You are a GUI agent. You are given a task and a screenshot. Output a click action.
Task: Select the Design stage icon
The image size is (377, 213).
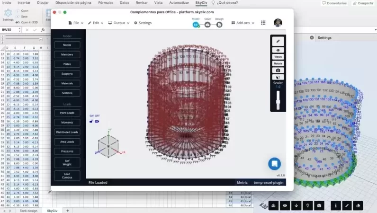(x=219, y=25)
